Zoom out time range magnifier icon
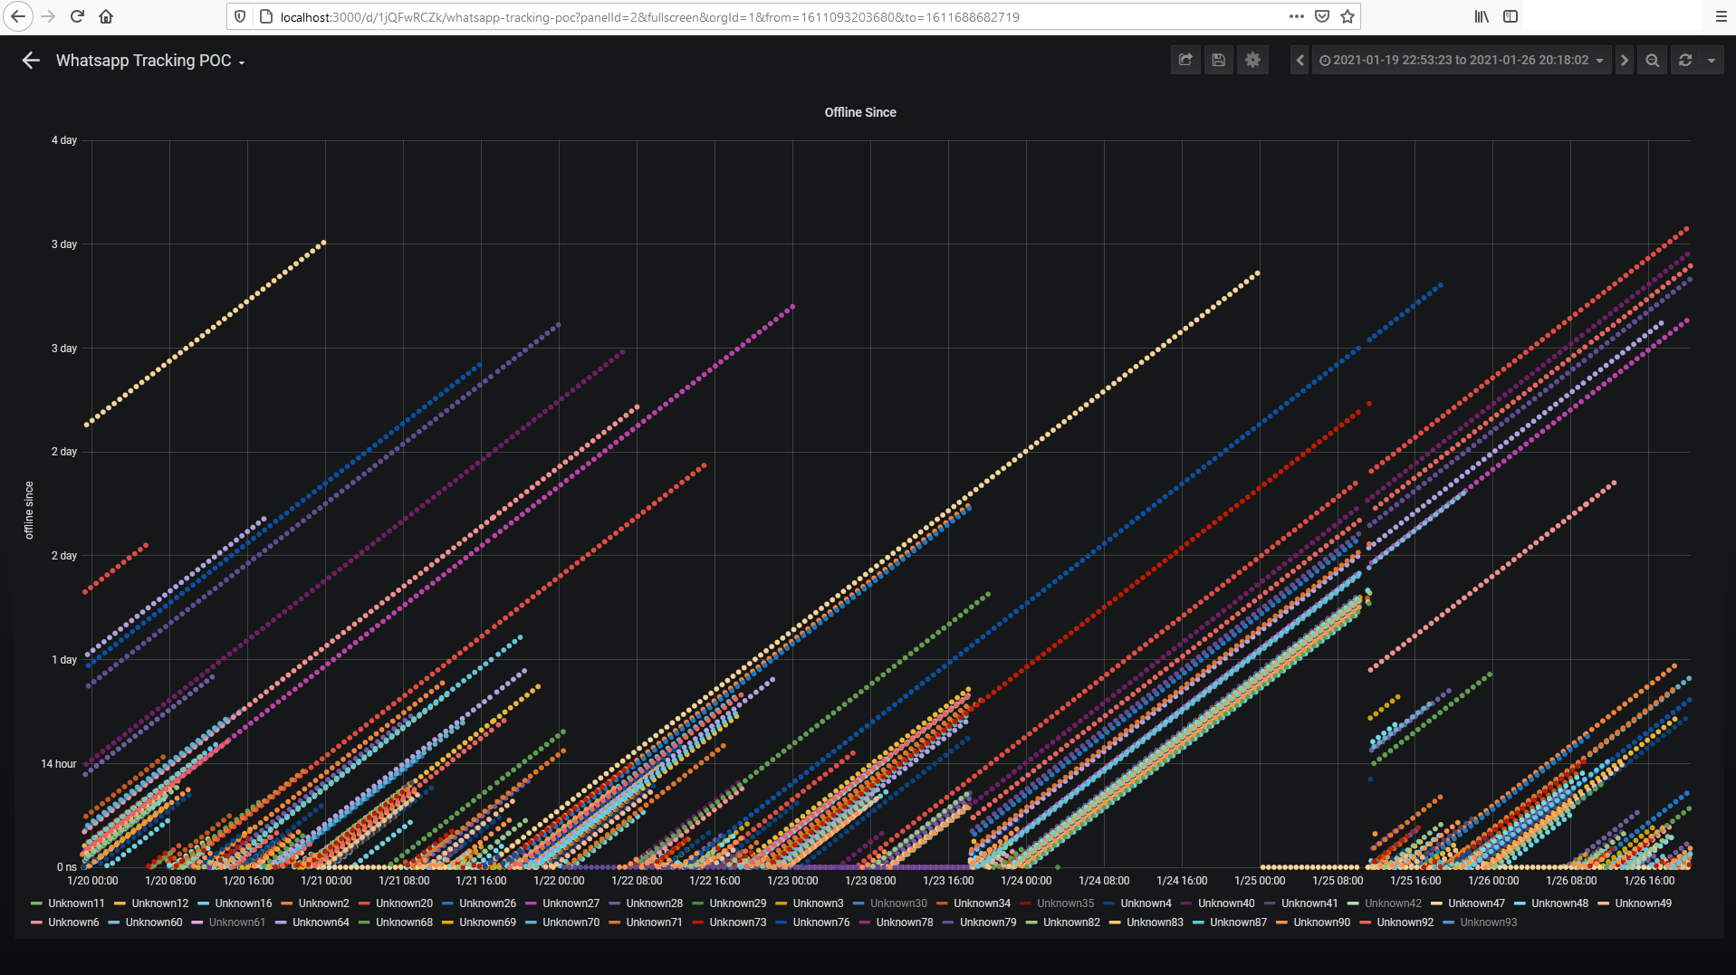Screen dimensions: 1736x975 pyautogui.click(x=1652, y=61)
